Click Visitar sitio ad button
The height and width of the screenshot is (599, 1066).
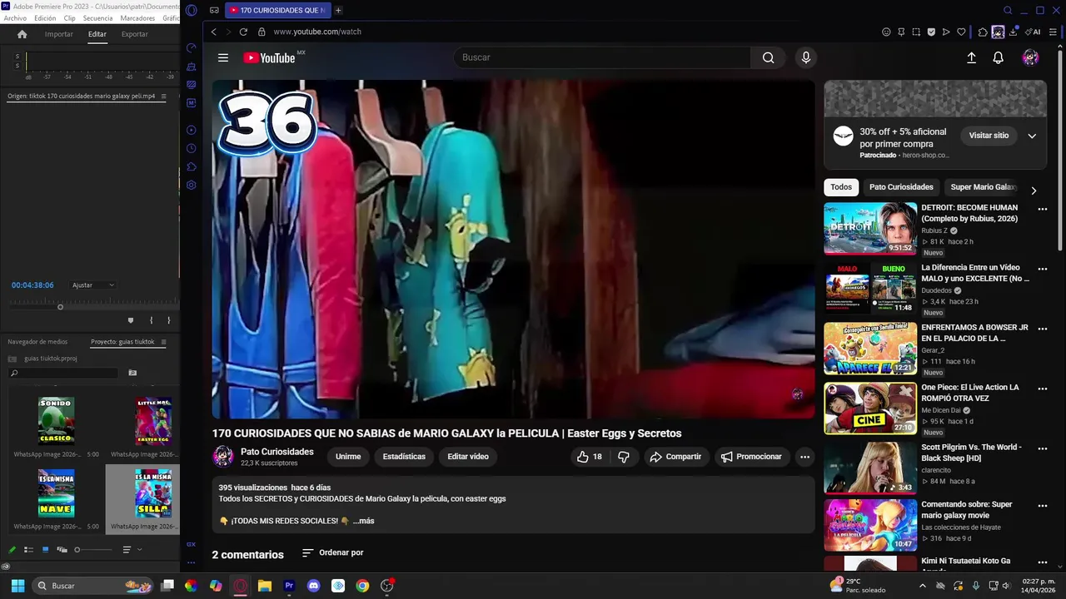(989, 136)
